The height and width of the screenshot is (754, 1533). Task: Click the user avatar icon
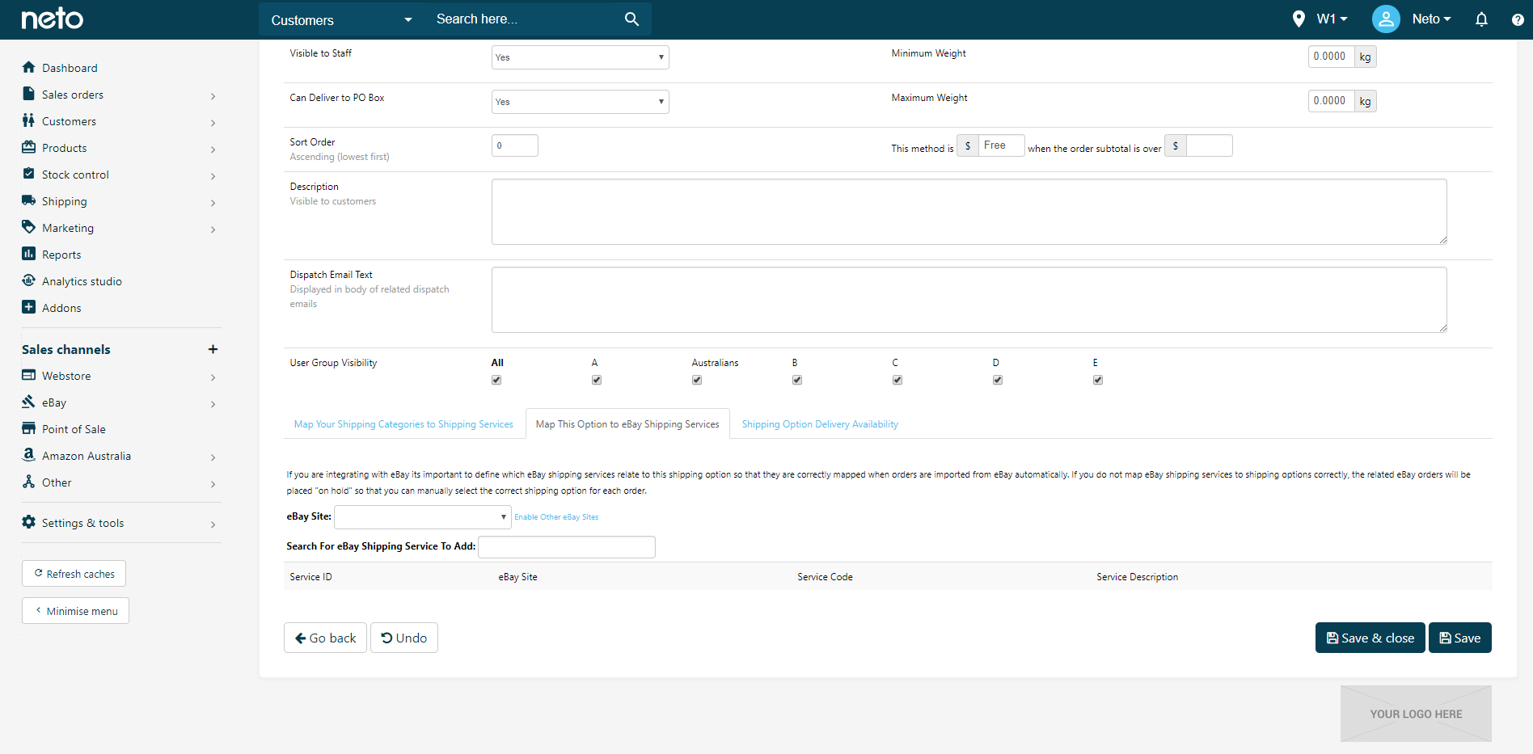pyautogui.click(x=1386, y=19)
